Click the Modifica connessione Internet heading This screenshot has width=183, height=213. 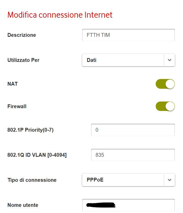click(x=60, y=15)
